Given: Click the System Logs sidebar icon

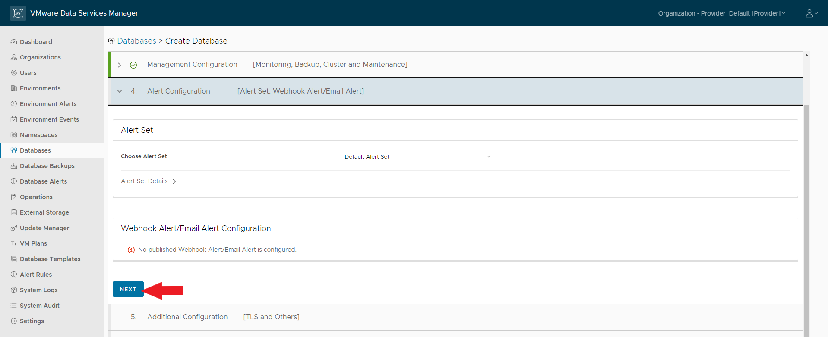Looking at the screenshot, I should (14, 290).
